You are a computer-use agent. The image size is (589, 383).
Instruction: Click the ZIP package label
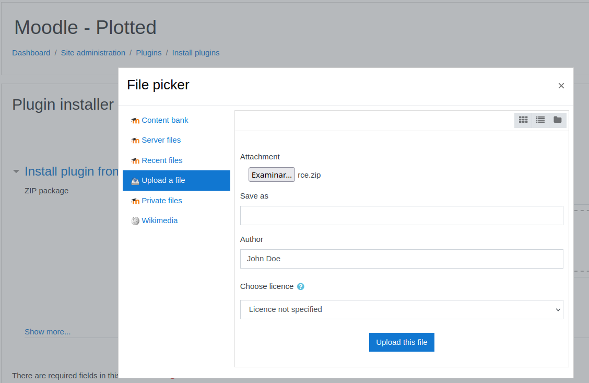[46, 191]
